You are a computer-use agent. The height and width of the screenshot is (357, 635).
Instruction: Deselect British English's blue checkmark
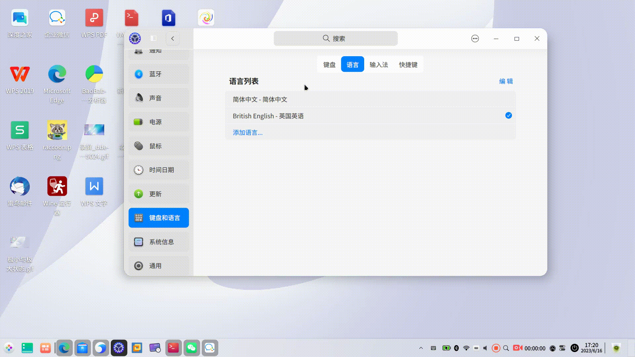(508, 116)
